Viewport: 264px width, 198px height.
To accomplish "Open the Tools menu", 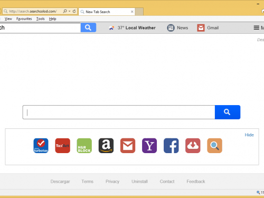I will click(x=41, y=19).
